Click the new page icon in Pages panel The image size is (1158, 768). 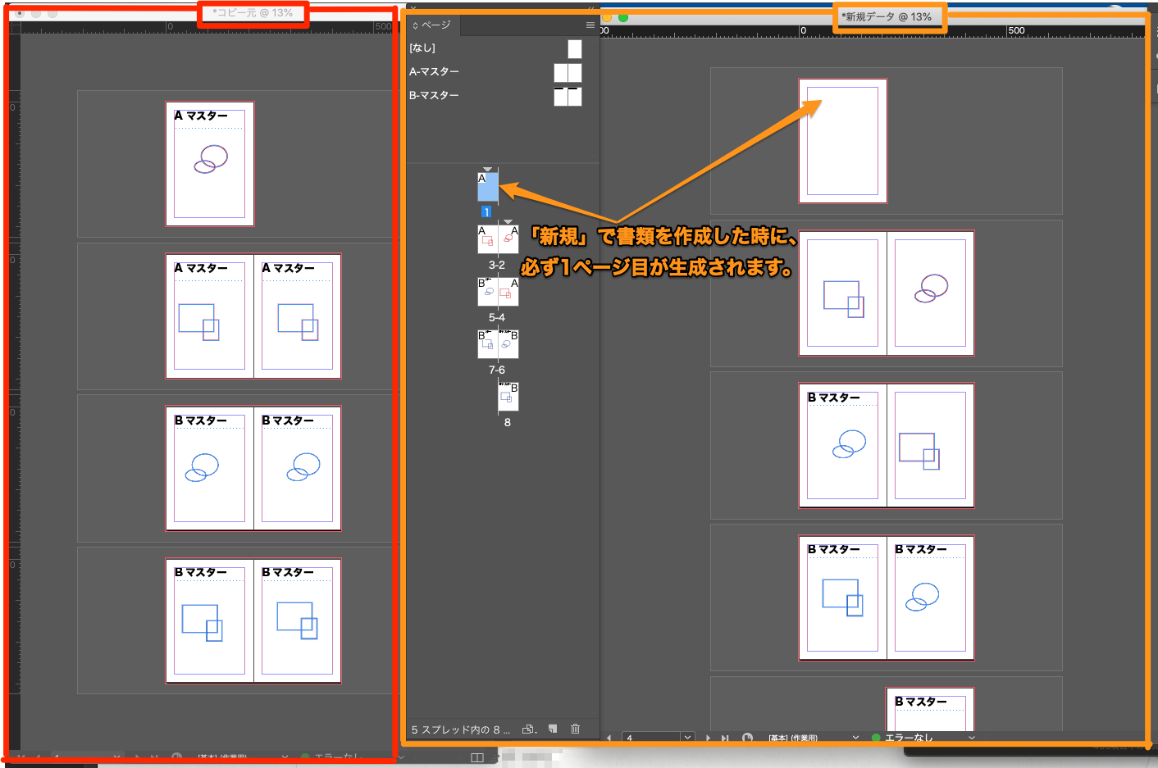[x=554, y=729]
